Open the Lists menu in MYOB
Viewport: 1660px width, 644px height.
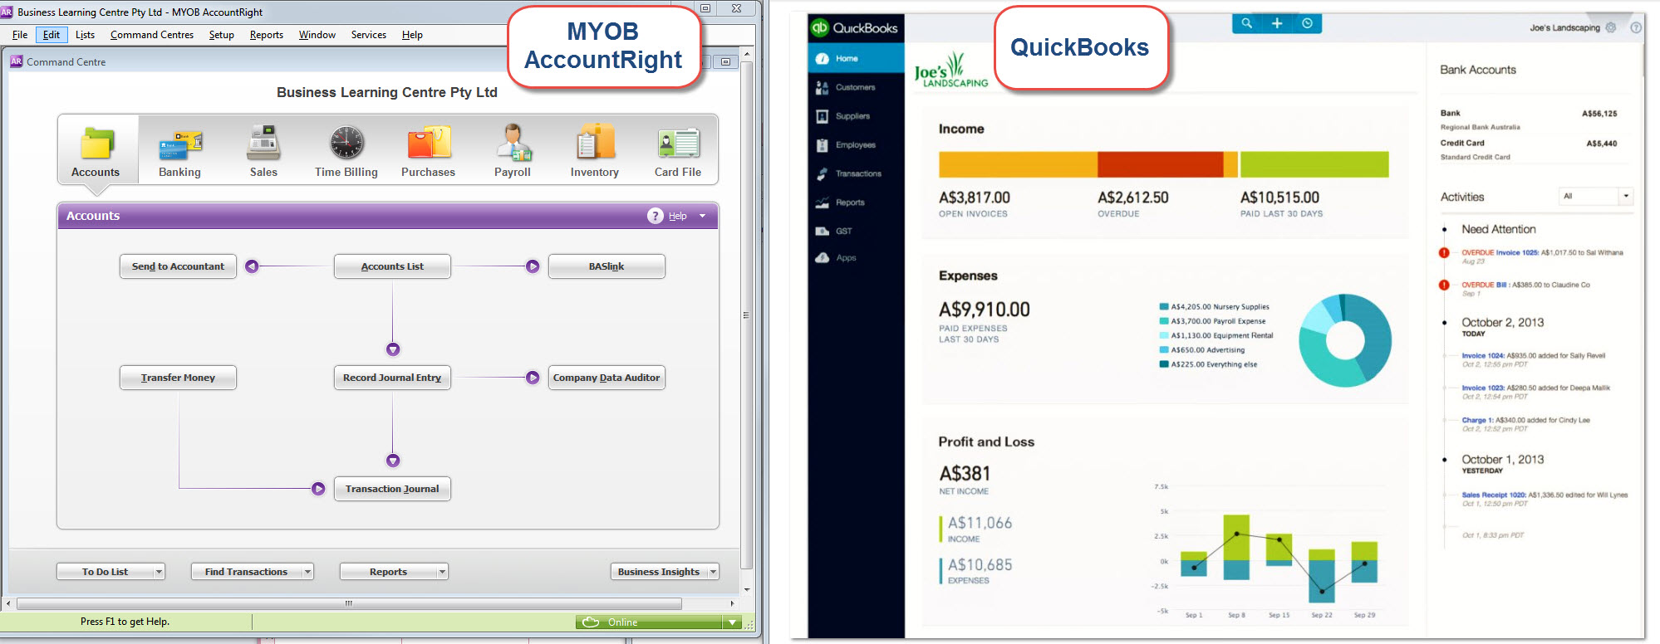pyautogui.click(x=85, y=35)
